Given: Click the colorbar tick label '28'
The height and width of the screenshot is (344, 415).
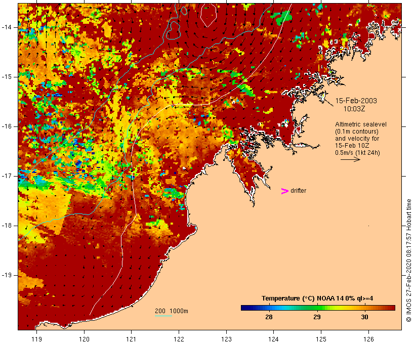Looking at the screenshot, I should pos(269,317).
